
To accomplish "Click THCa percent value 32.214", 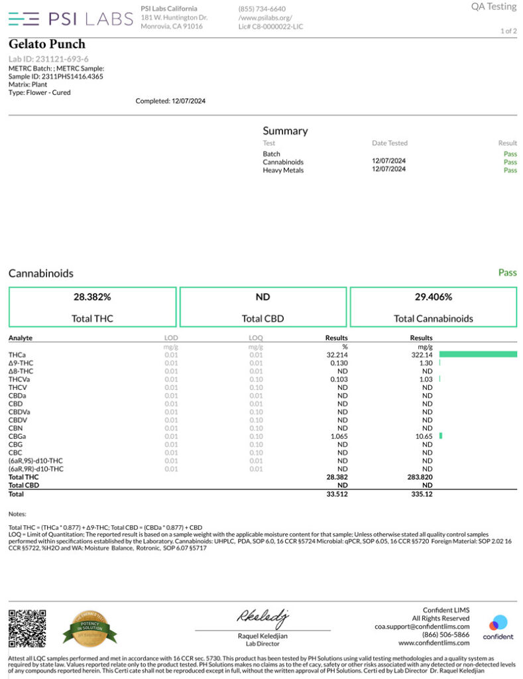I will (x=337, y=355).
